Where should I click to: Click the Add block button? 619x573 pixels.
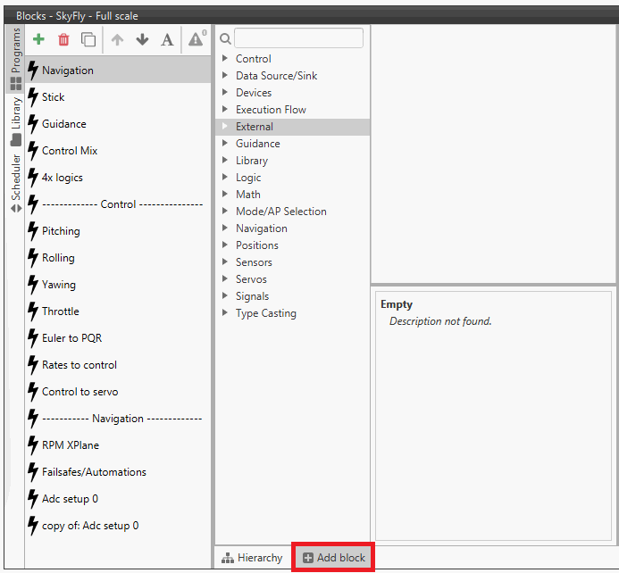(334, 558)
